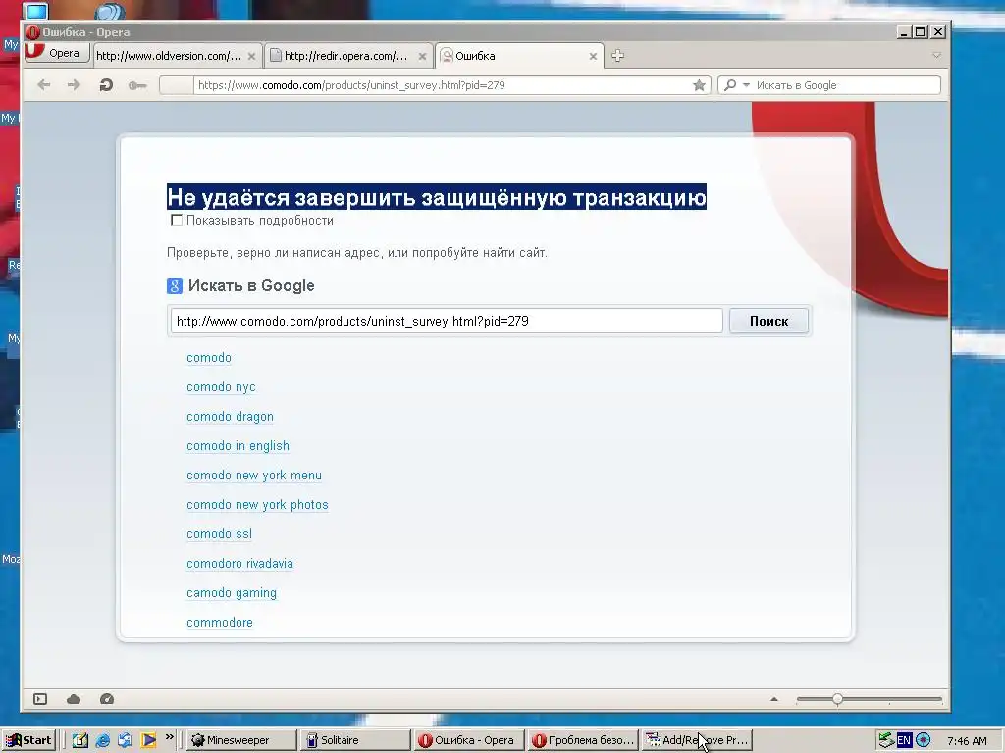Reload the page with the reload icon

[106, 85]
